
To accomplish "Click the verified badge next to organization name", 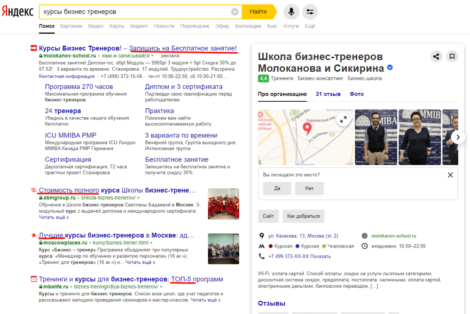I will [390, 68].
